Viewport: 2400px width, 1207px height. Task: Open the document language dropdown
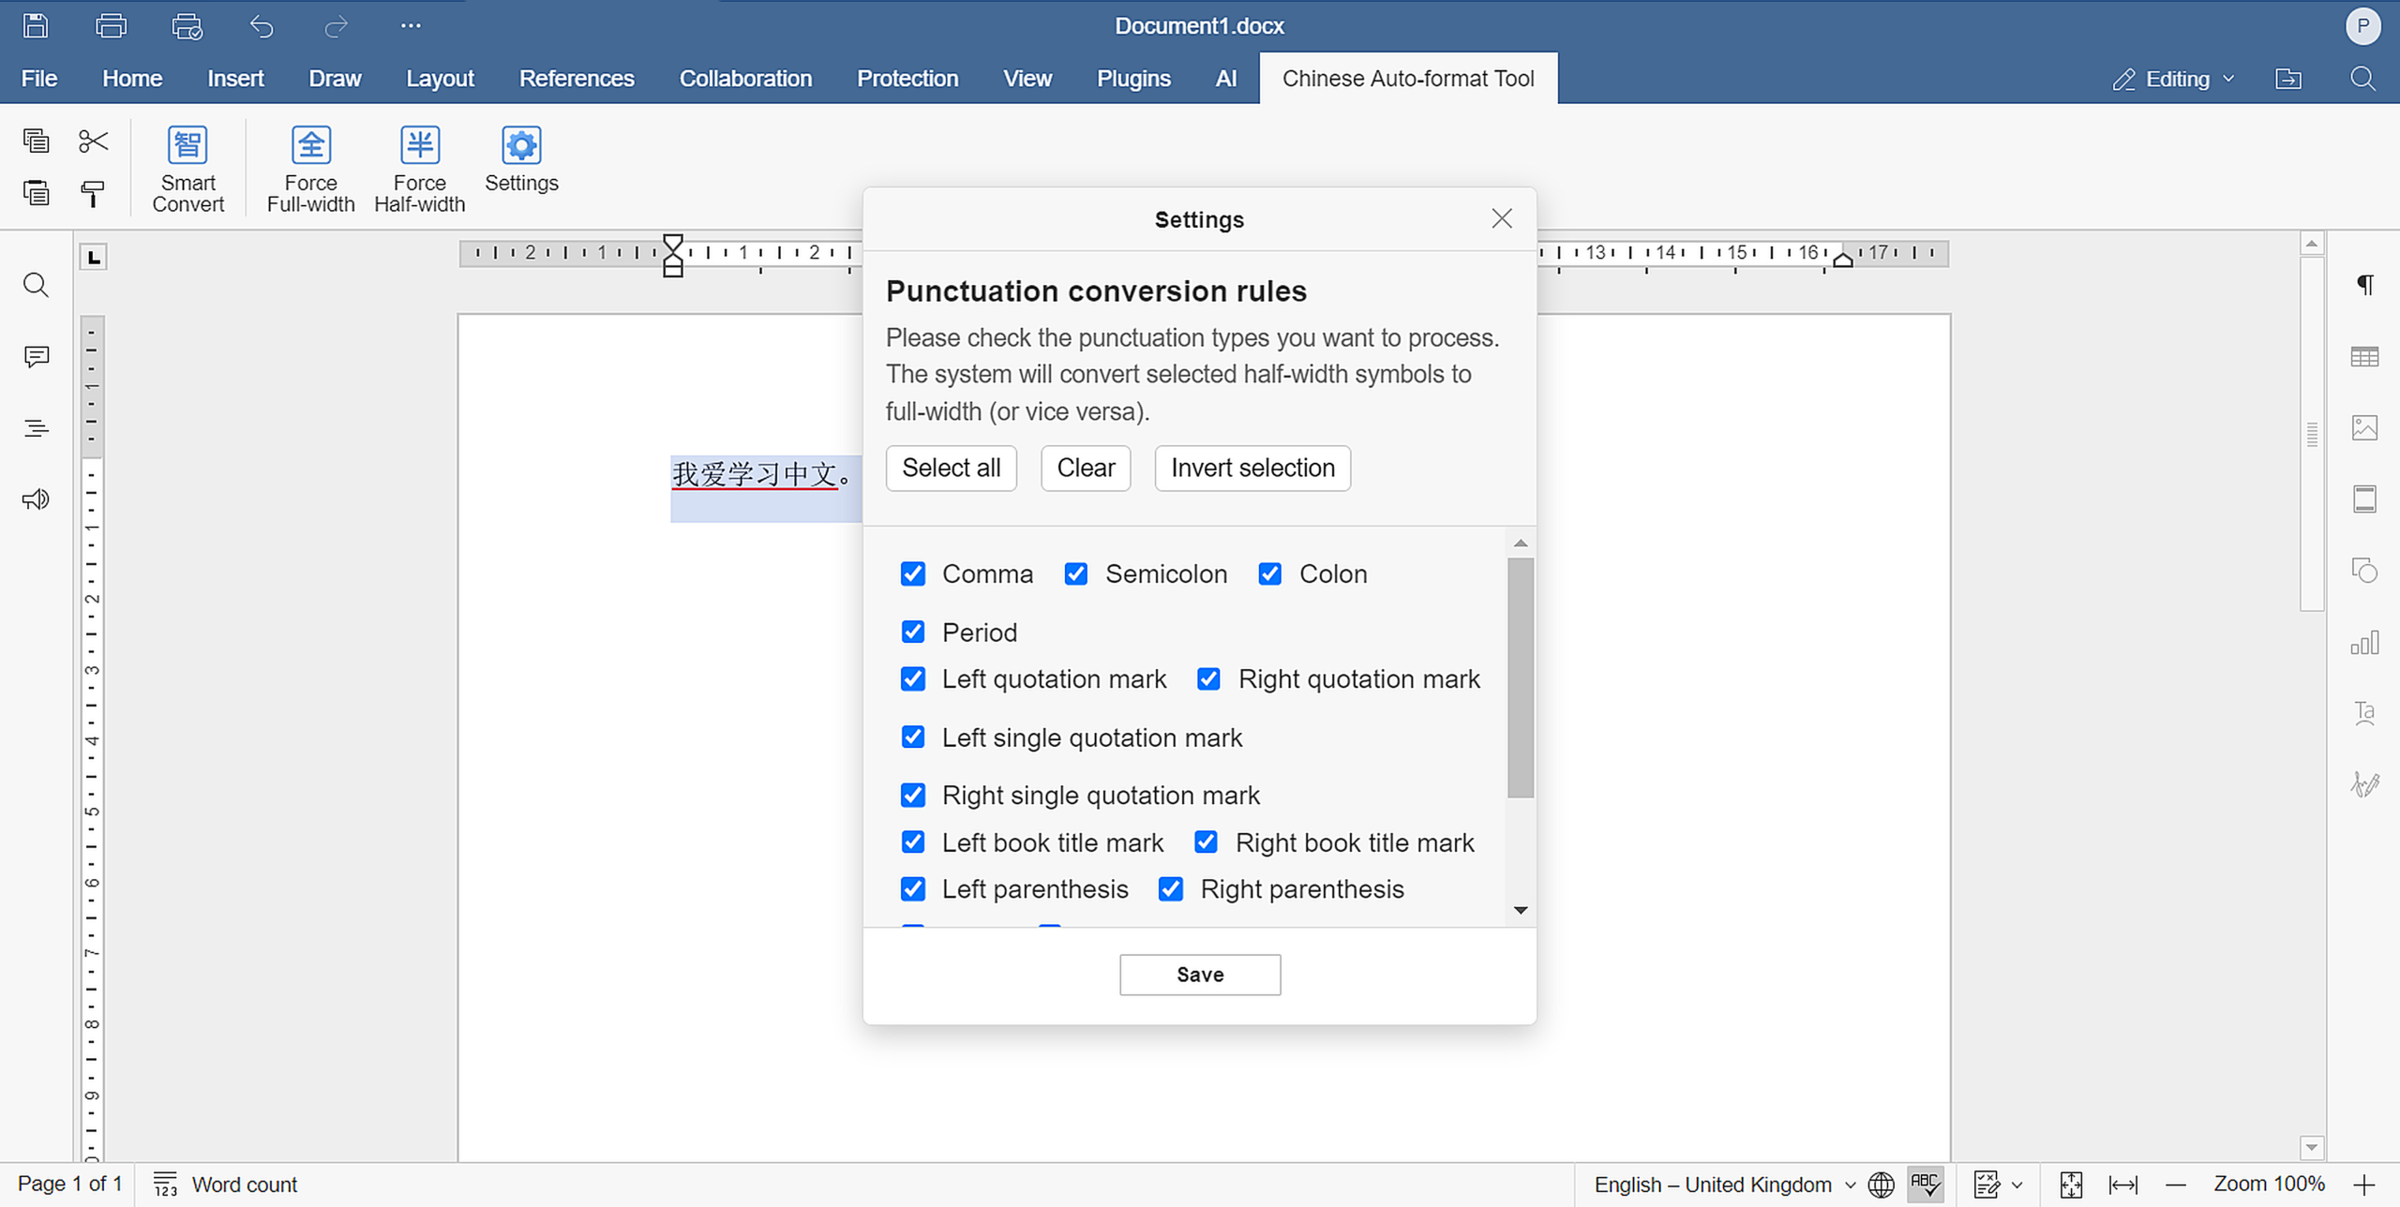pyautogui.click(x=1725, y=1185)
